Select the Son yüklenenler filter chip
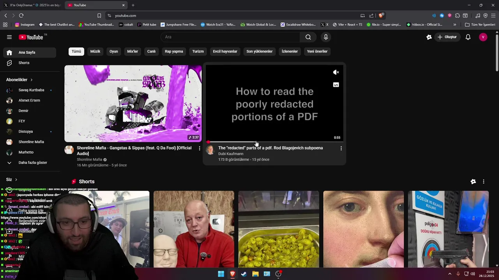The width and height of the screenshot is (499, 280). click(260, 51)
